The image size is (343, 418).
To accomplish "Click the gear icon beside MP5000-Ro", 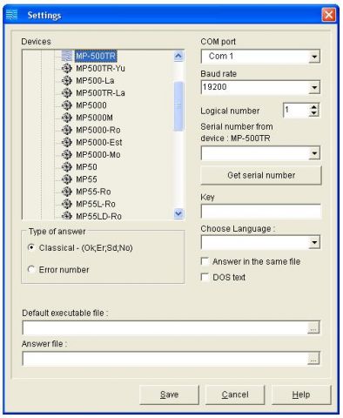I will point(67,130).
